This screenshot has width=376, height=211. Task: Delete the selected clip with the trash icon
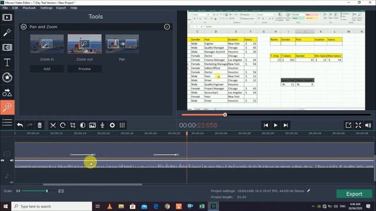(x=39, y=125)
